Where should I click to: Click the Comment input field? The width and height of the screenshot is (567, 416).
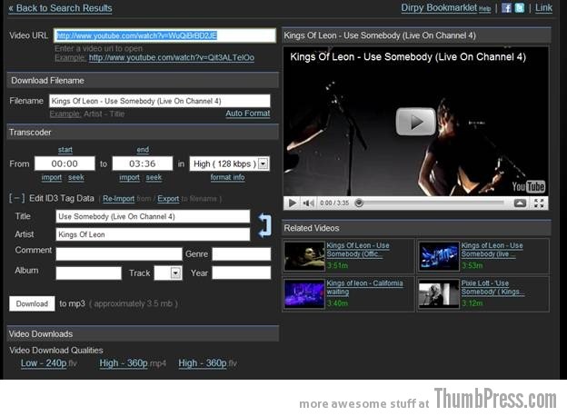[x=119, y=253]
